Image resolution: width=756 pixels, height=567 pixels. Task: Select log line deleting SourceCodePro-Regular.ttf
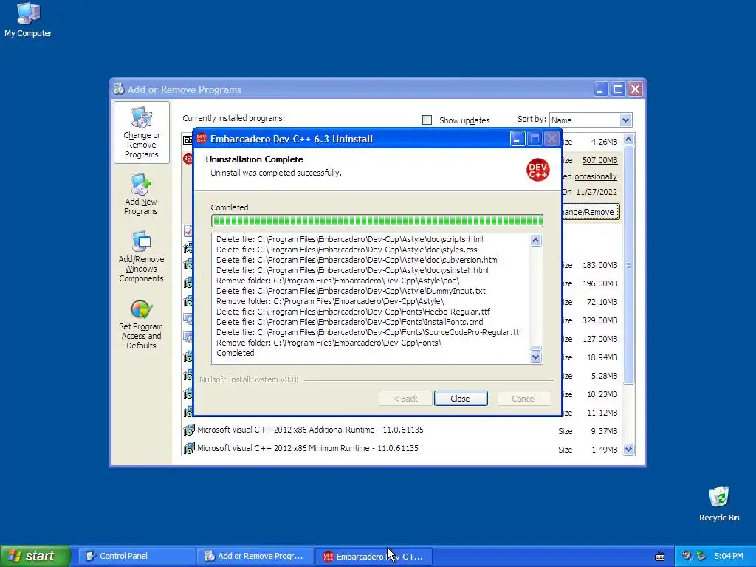(x=369, y=333)
